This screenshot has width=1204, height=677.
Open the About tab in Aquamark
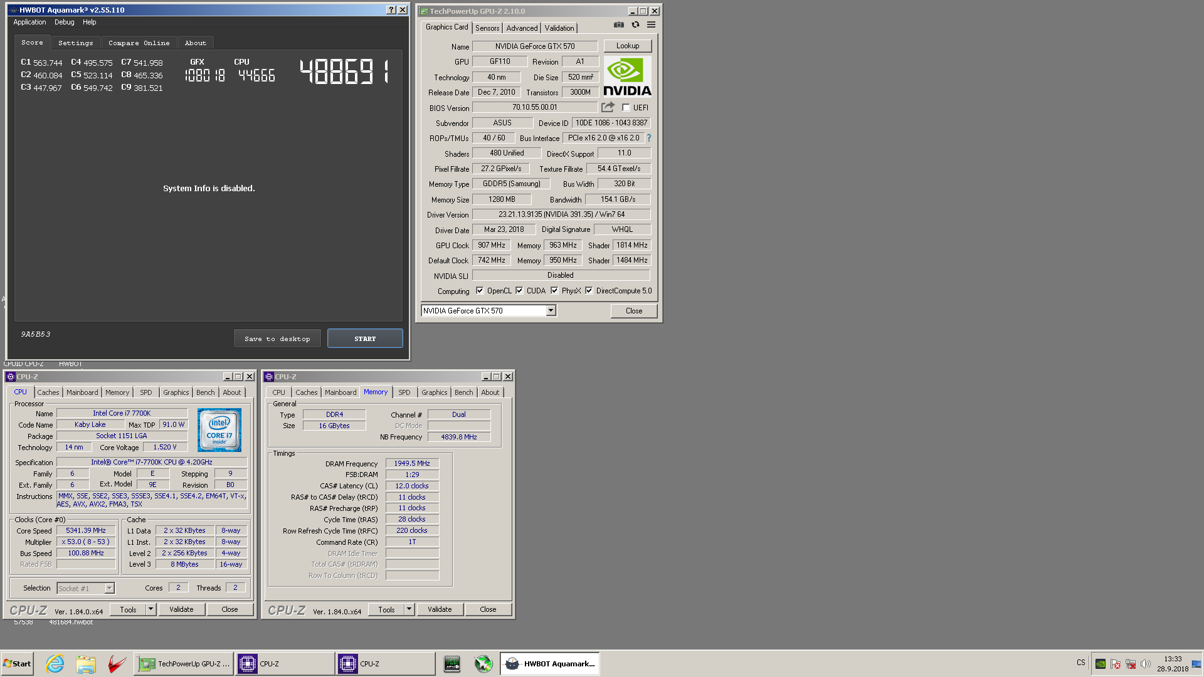click(195, 43)
